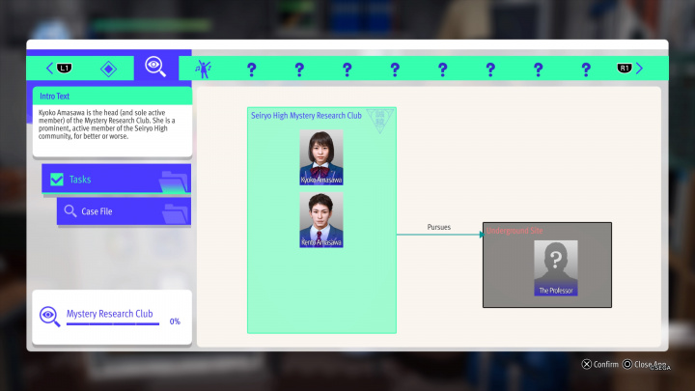Click the Mystery Research Club eye icon

click(x=48, y=316)
